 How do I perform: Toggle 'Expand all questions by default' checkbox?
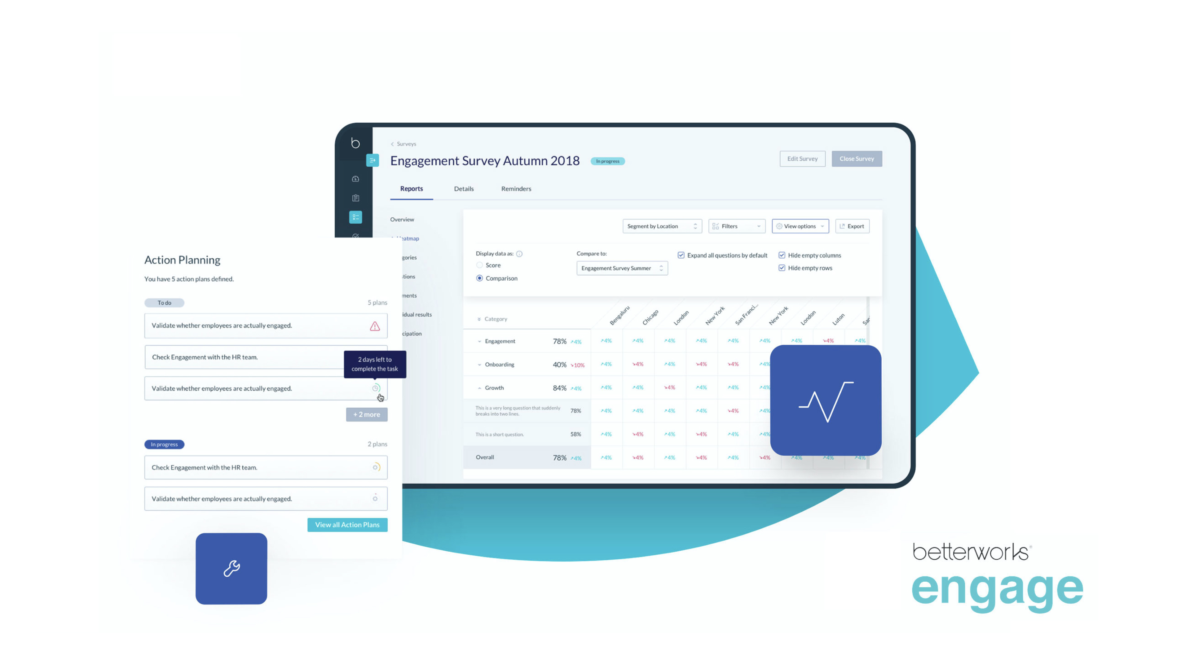point(681,255)
